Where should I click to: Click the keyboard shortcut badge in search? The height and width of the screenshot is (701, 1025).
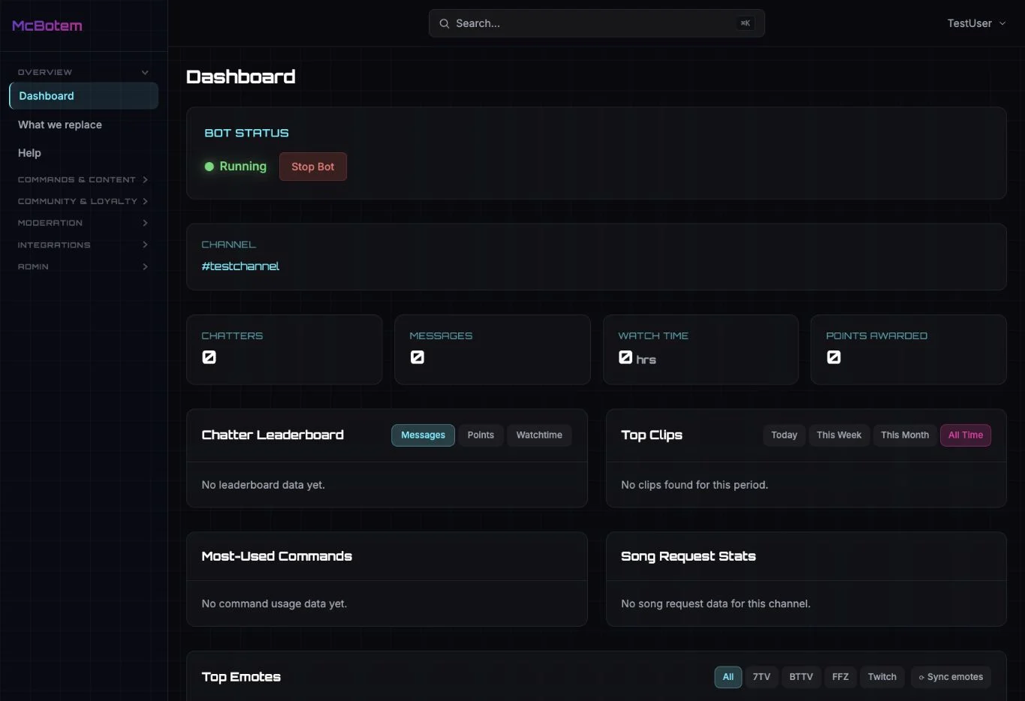pyautogui.click(x=745, y=23)
